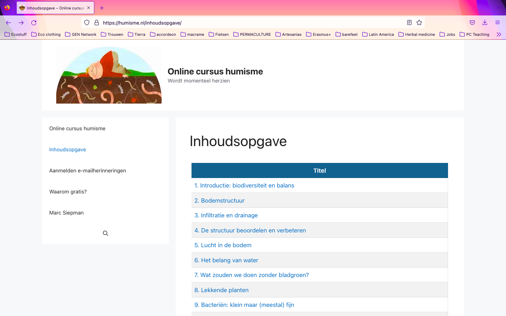Go forward with the browser arrow
The width and height of the screenshot is (506, 316).
tap(21, 23)
